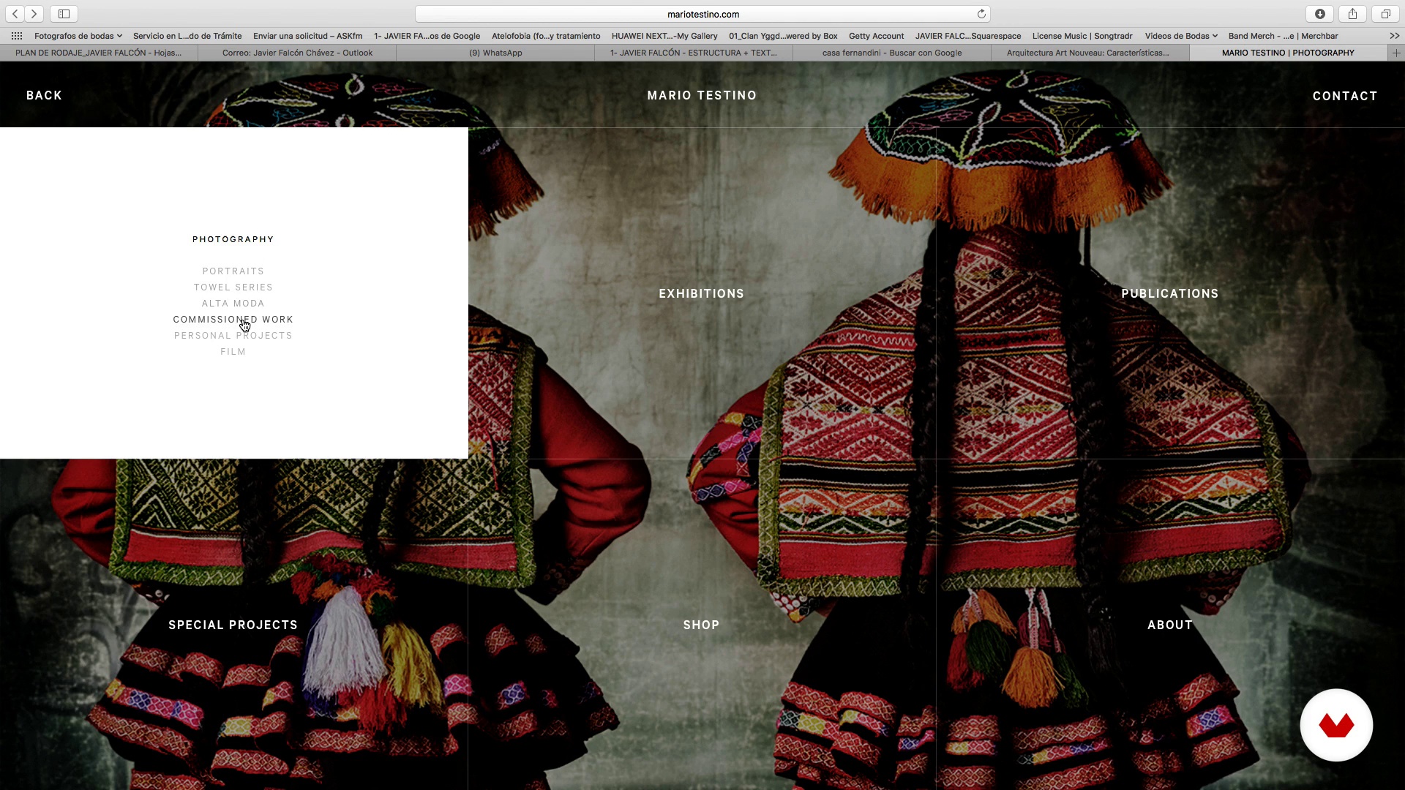The image size is (1405, 790).
Task: Open HUAWEI NEXT My Gallery bookmark
Action: click(x=664, y=36)
